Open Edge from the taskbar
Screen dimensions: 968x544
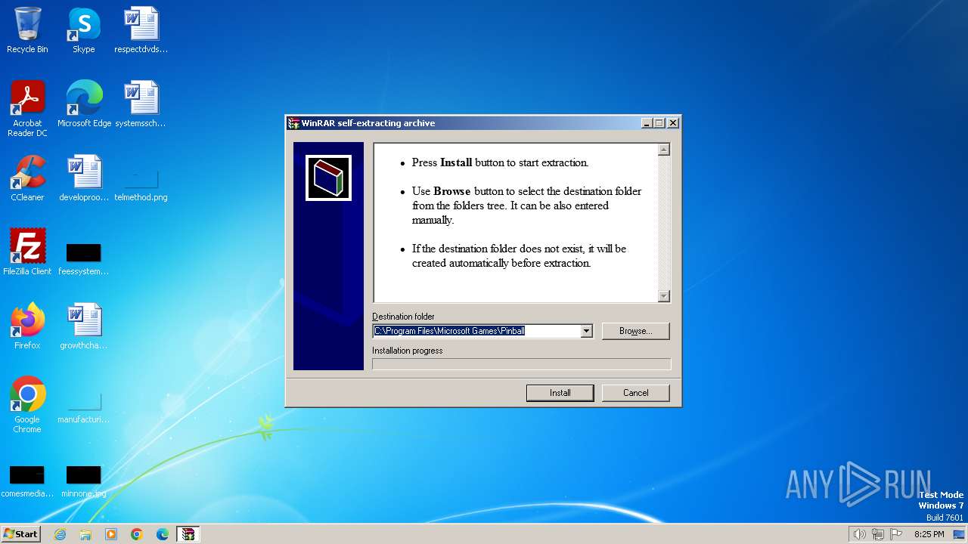(163, 534)
